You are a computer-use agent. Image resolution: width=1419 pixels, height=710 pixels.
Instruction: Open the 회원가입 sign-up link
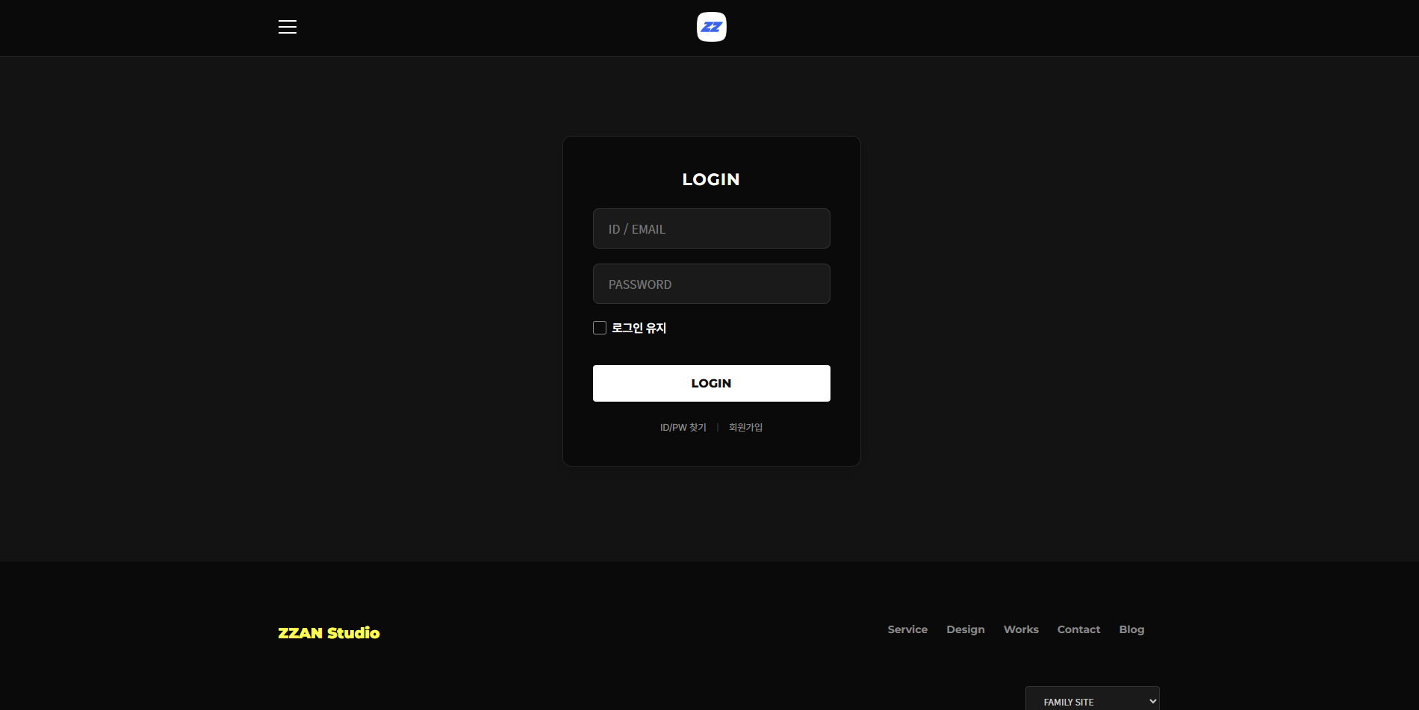tap(745, 427)
